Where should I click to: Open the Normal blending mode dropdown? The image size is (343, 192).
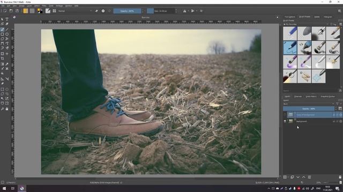click(x=75, y=11)
